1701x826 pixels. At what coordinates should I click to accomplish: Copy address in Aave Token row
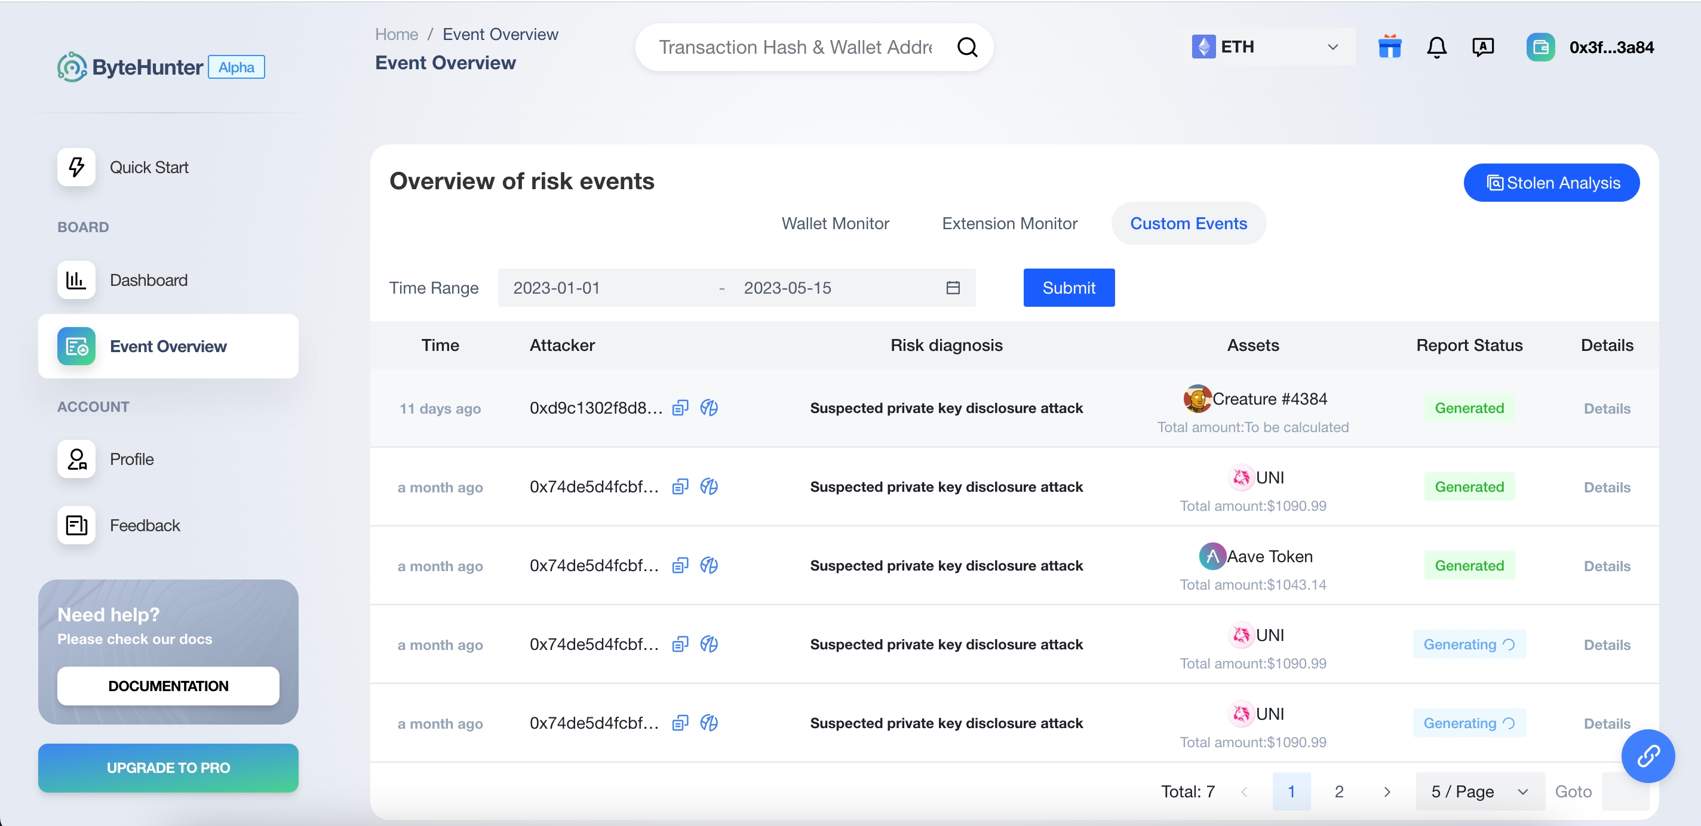pyautogui.click(x=680, y=565)
